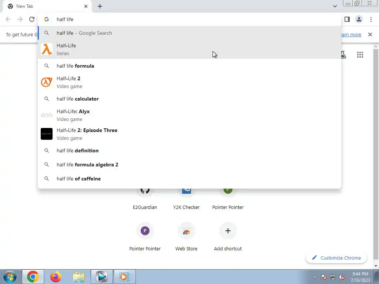Screen dimensions: 379x284
Task: Click the Google G icon in omnibox
Action: click(x=47, y=19)
